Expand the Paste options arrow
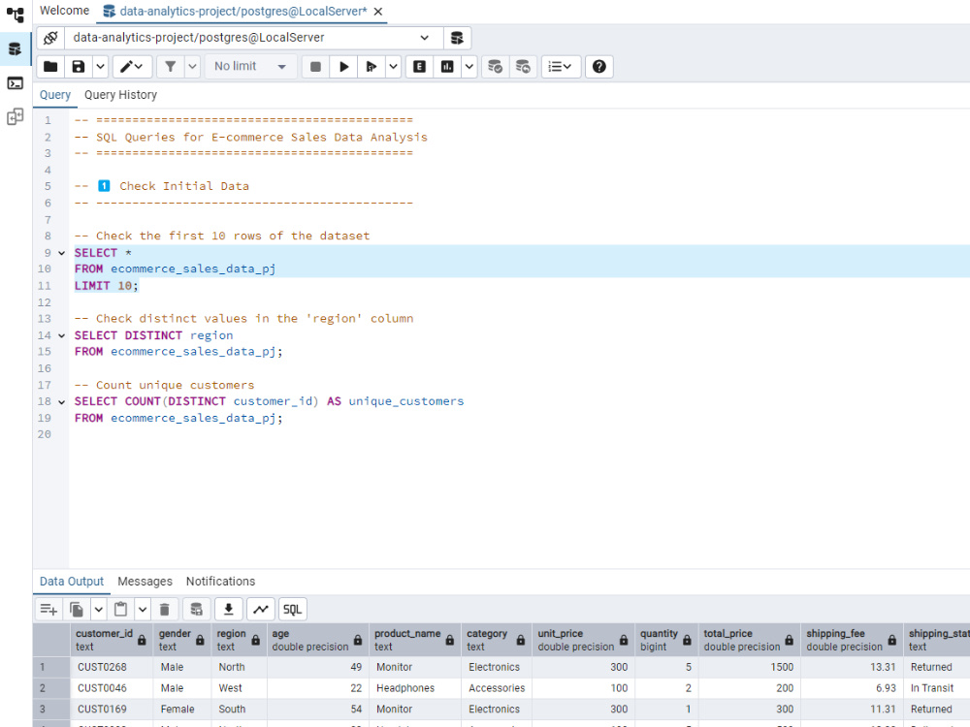The width and height of the screenshot is (970, 727). (143, 610)
